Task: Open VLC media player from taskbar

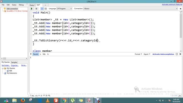Action: [x=48, y=100]
